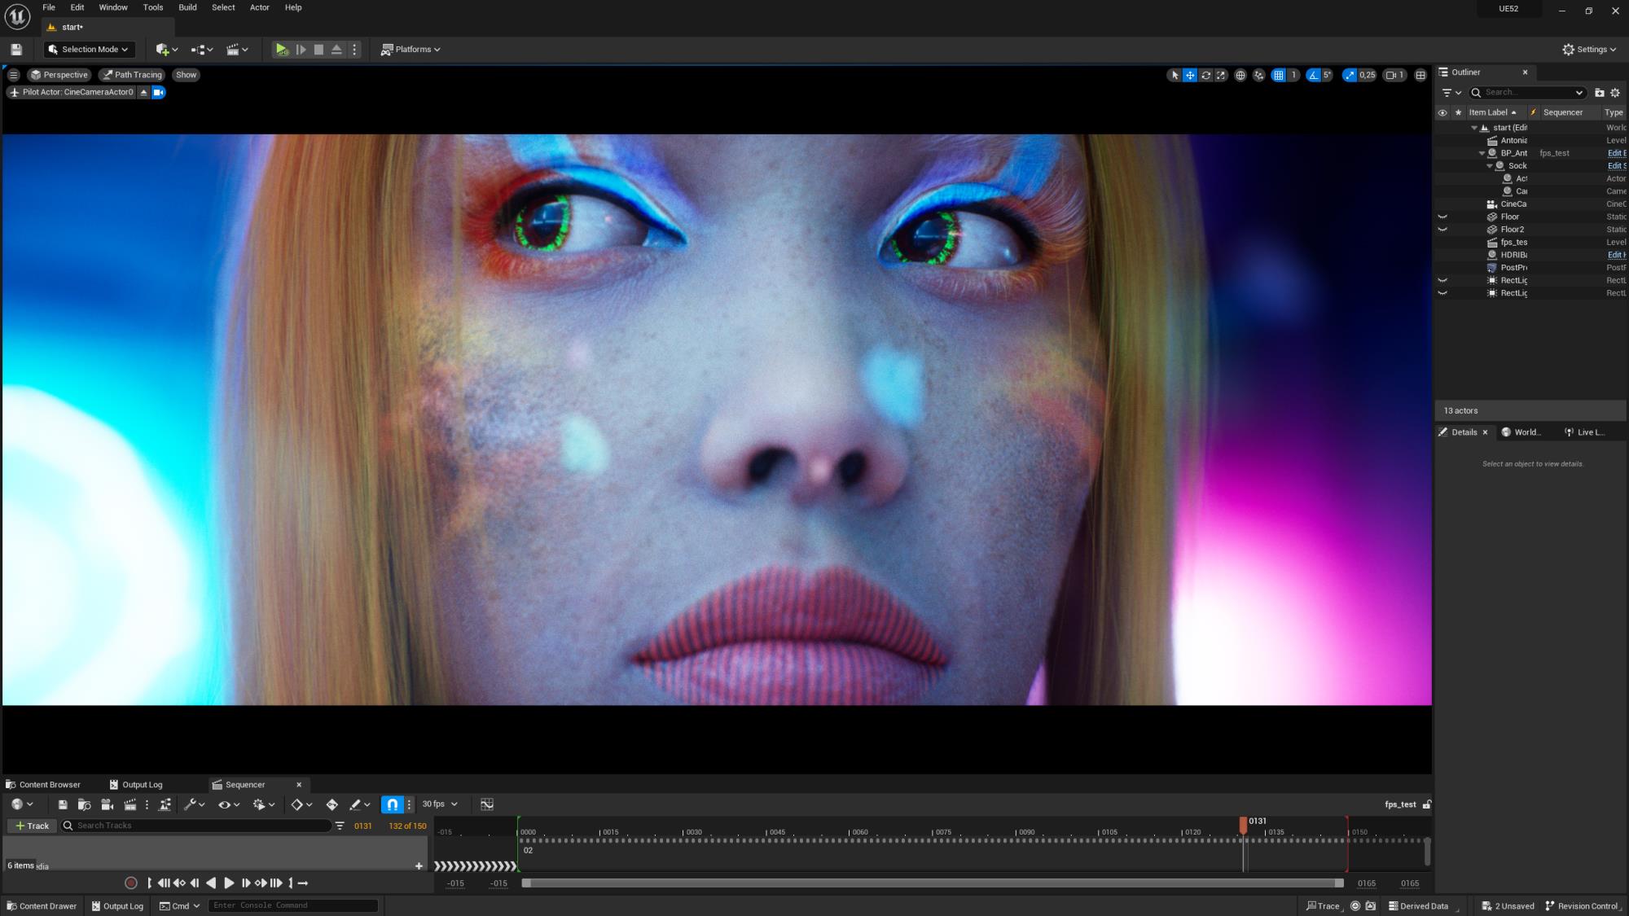Viewport: 1629px width, 916px height.
Task: Activate the Rotate gizmo tool
Action: [1205, 75]
